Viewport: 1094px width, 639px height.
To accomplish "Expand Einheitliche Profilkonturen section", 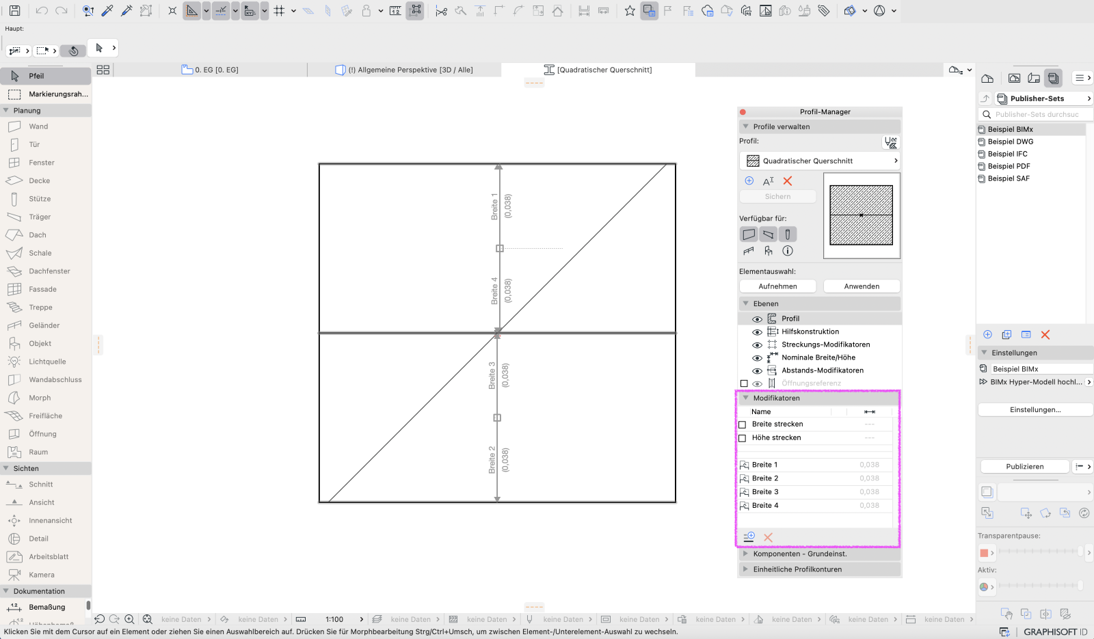I will 746,569.
